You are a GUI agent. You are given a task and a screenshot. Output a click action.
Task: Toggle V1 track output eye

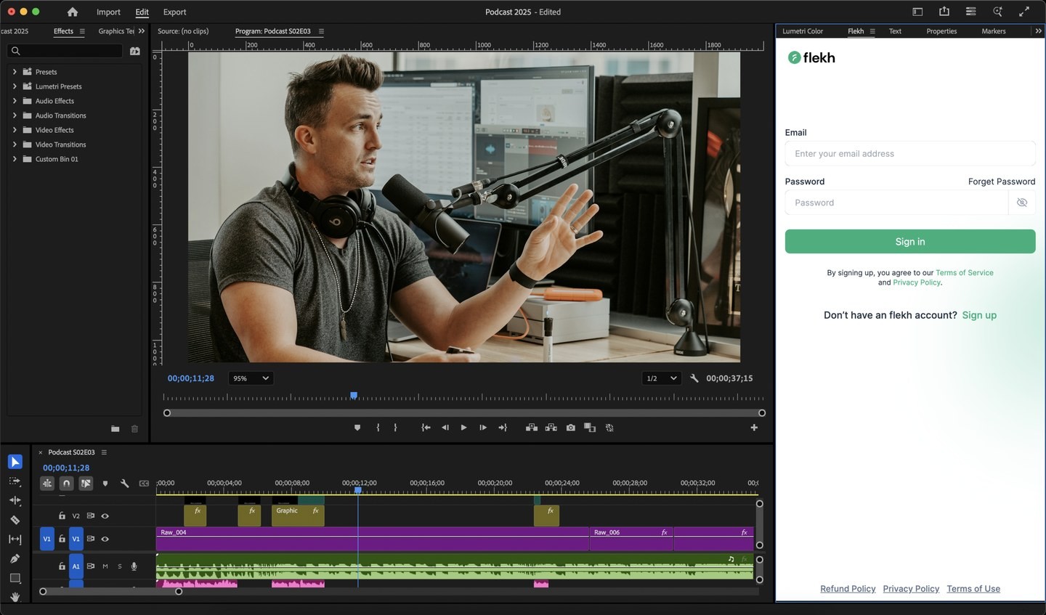click(105, 539)
